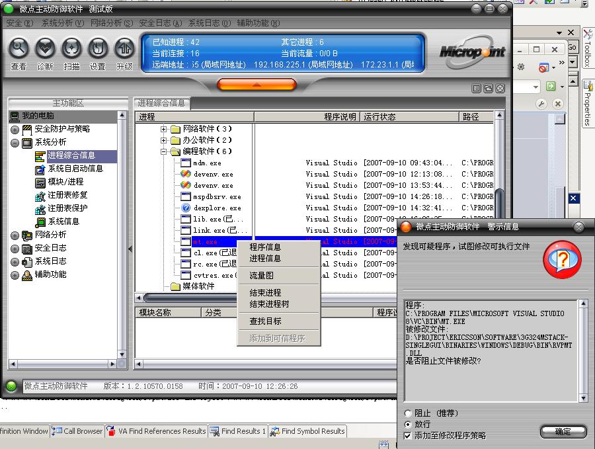Viewport: 595px width, 449px height.
Task: Open VA Find References Results tab
Action: [156, 431]
